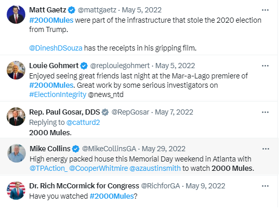This screenshot has height=209, width=279.
Task: Open the @CooperWhitmire mention
Action: (98, 168)
